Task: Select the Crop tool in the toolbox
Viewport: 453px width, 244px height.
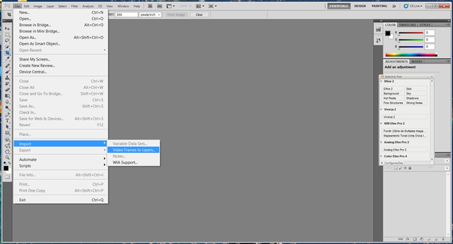Action: tap(7, 53)
